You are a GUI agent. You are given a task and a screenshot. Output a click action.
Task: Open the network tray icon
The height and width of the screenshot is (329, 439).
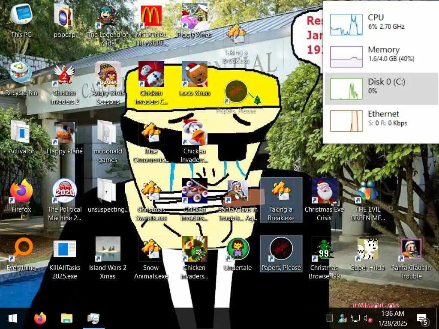355,318
